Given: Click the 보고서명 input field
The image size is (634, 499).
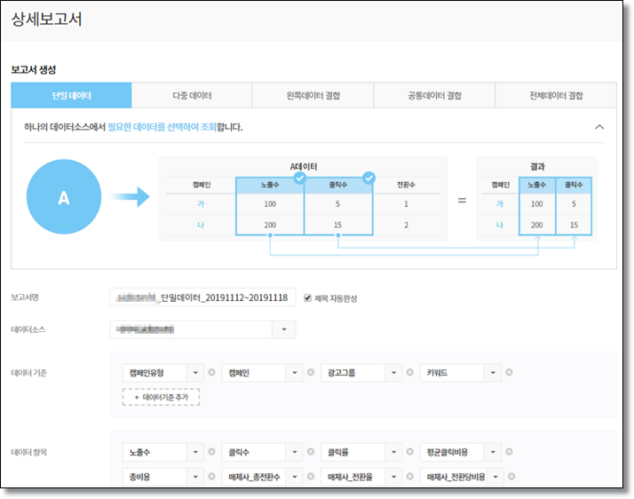Looking at the screenshot, I should click(x=202, y=297).
